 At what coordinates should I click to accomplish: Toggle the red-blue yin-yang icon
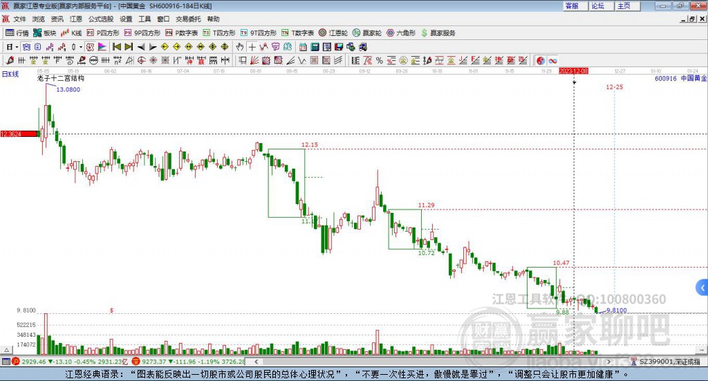click(541, 60)
